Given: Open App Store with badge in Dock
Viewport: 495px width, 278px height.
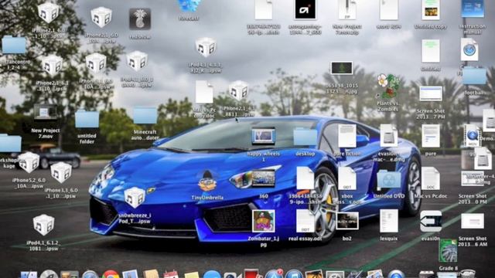Looking at the screenshot, I should 274,273.
